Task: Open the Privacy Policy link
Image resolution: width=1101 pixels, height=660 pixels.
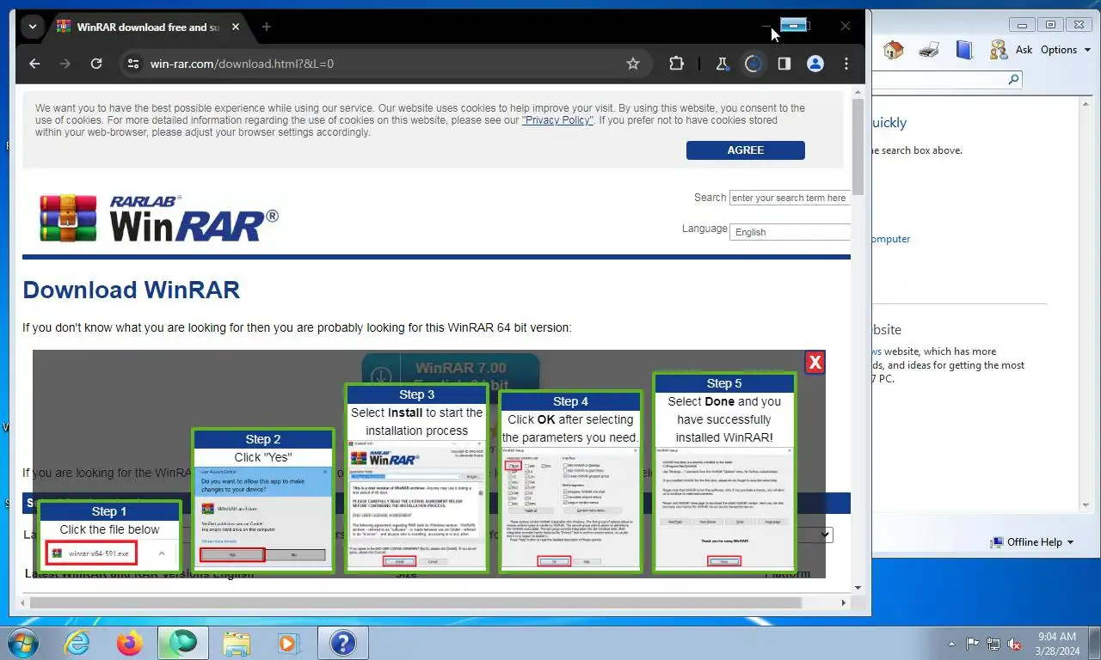Action: tap(557, 120)
